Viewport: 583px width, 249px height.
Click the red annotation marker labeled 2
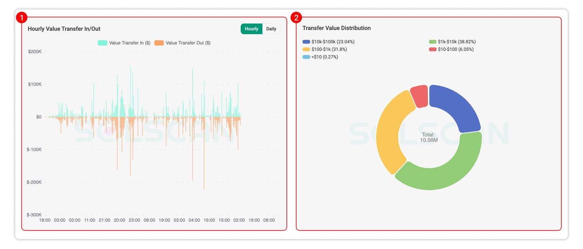pos(296,17)
